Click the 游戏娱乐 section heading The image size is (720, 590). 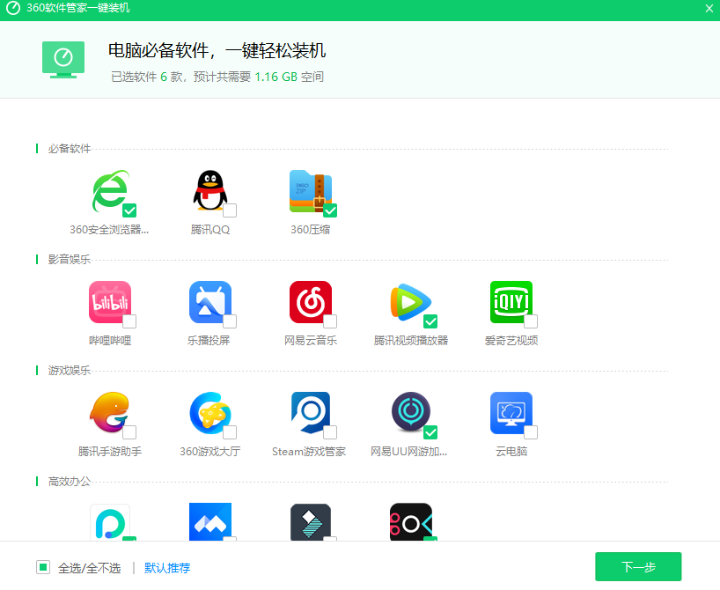pyautogui.click(x=70, y=371)
